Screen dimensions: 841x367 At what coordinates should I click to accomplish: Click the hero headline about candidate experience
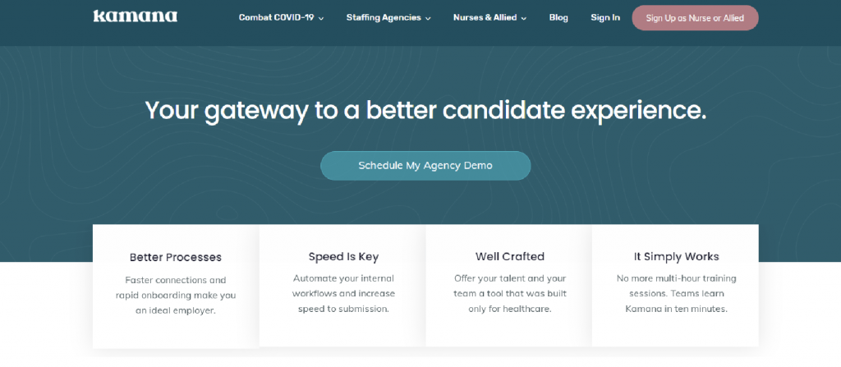(425, 110)
